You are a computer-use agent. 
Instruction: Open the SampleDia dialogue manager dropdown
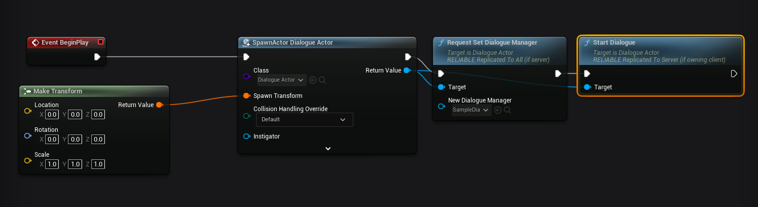[471, 110]
